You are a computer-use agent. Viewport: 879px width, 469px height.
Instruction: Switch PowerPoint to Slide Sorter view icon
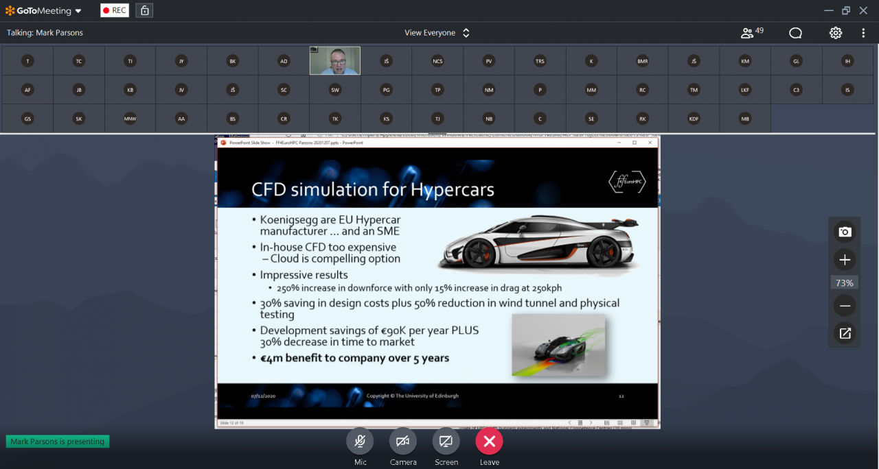[x=619, y=423]
